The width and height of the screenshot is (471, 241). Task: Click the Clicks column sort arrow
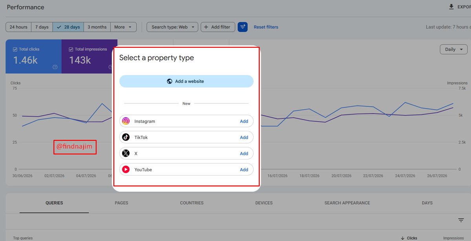pyautogui.click(x=402, y=238)
